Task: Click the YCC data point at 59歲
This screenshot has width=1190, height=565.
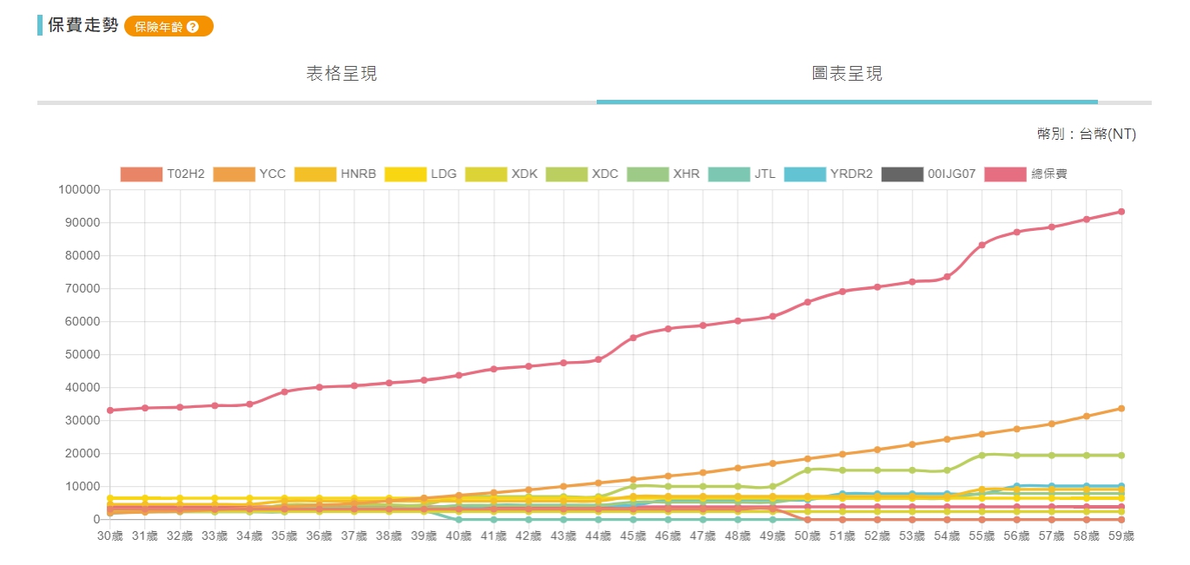Action: (1121, 409)
